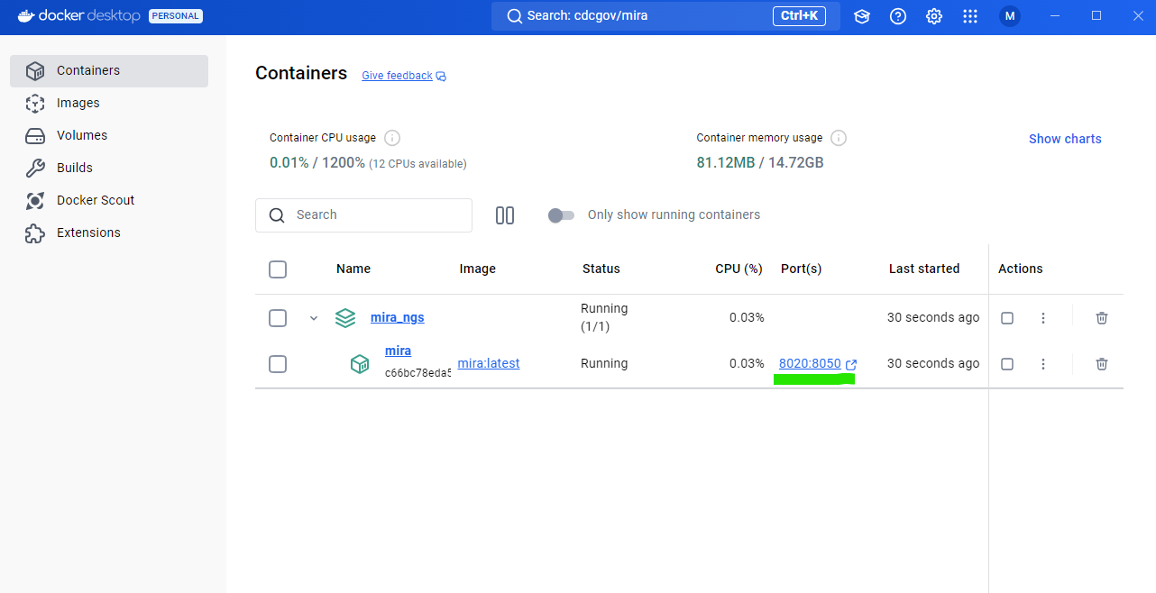
Task: Open the mira:latest image link
Action: pos(489,363)
